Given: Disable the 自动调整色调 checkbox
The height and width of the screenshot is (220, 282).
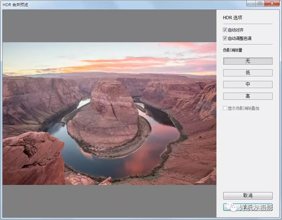Looking at the screenshot, I should (x=225, y=38).
